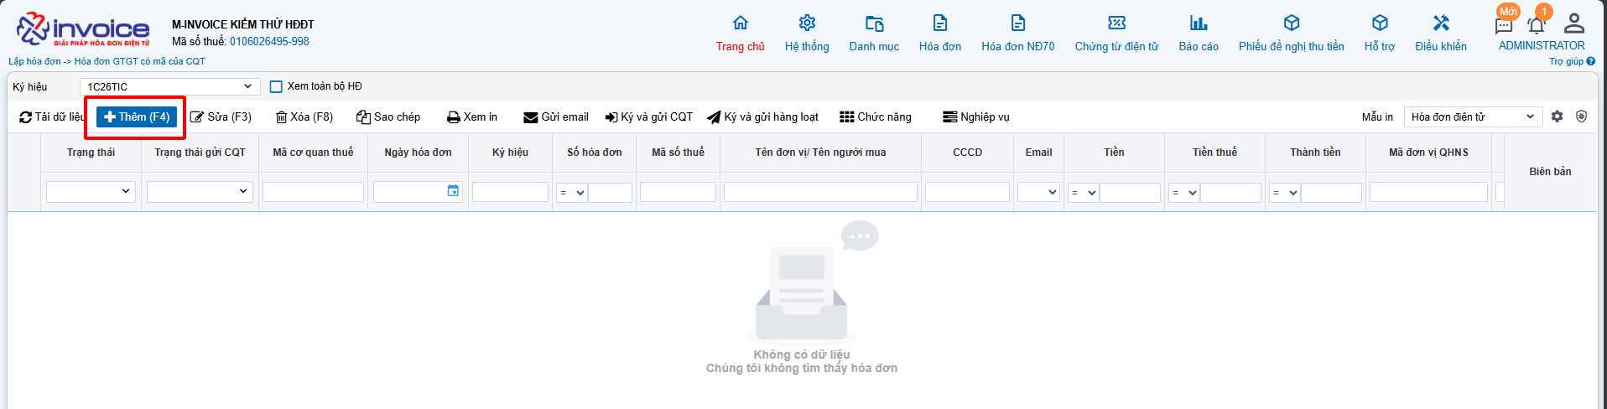Open the Danh mục menu

click(x=874, y=34)
